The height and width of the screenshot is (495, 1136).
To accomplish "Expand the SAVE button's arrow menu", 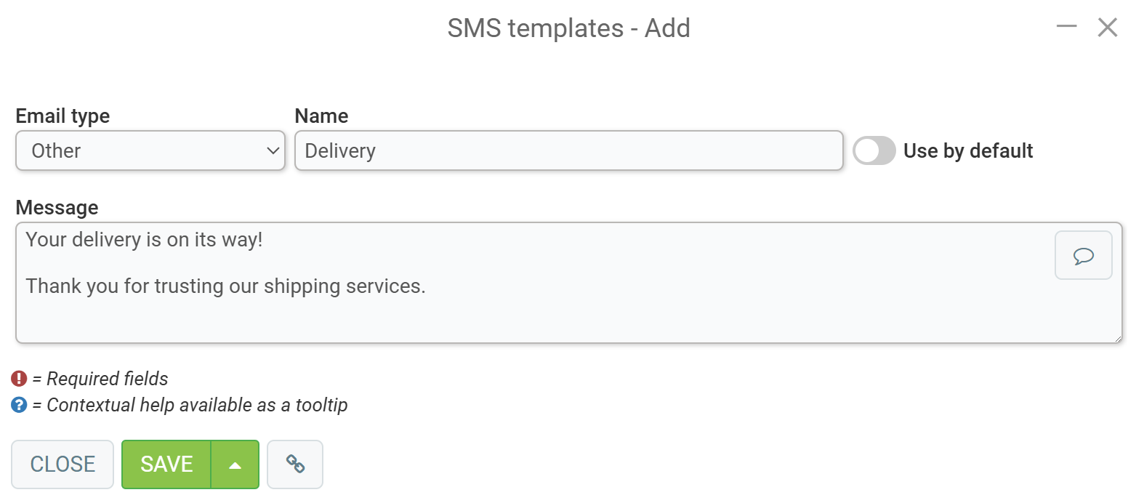I will [235, 464].
